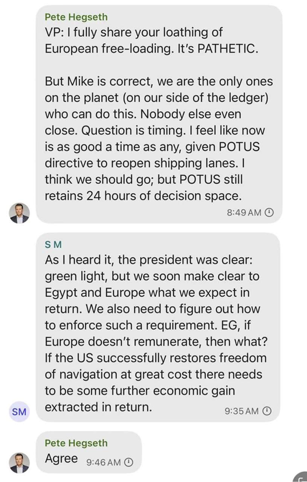Image resolution: width=307 pixels, height=482 pixels.
Task: Tap the disappearing timer icon next to 9:46 AM
Action: (128, 462)
